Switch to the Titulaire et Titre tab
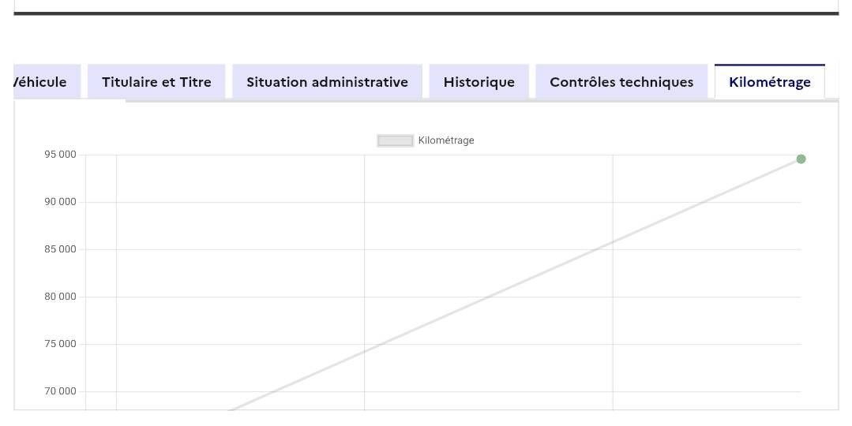The height and width of the screenshot is (426, 852). coord(156,82)
